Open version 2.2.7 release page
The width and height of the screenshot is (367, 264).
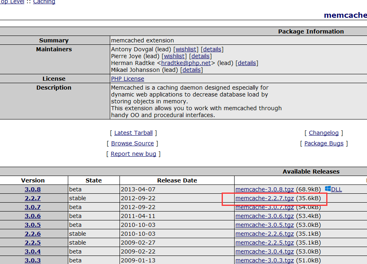tap(33, 198)
